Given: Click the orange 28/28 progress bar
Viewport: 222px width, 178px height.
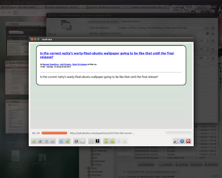Looking at the screenshot, I should 54,133.
